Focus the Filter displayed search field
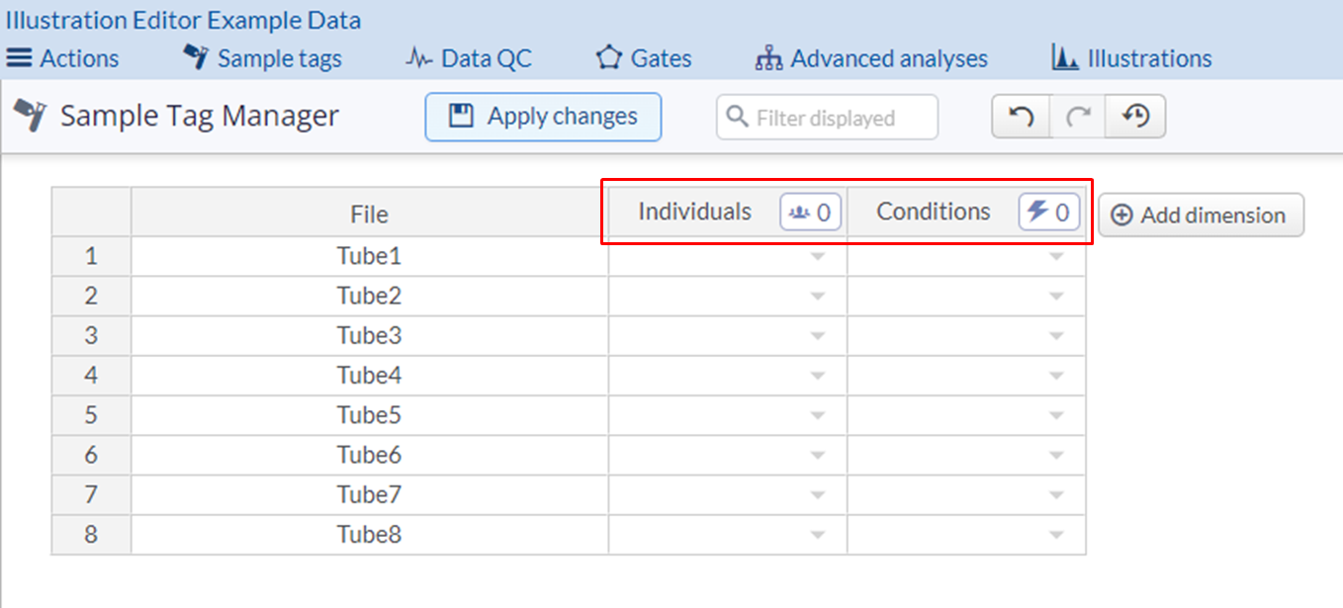 [x=839, y=118]
